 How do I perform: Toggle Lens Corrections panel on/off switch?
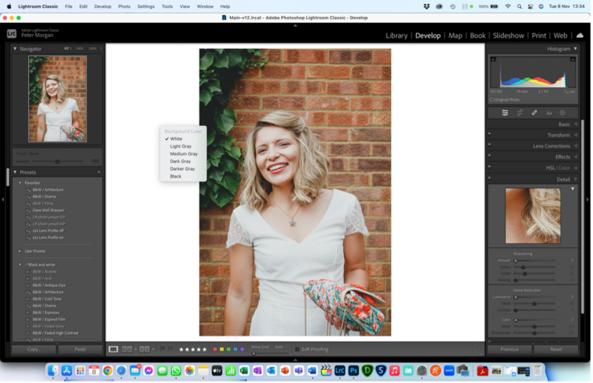490,144
